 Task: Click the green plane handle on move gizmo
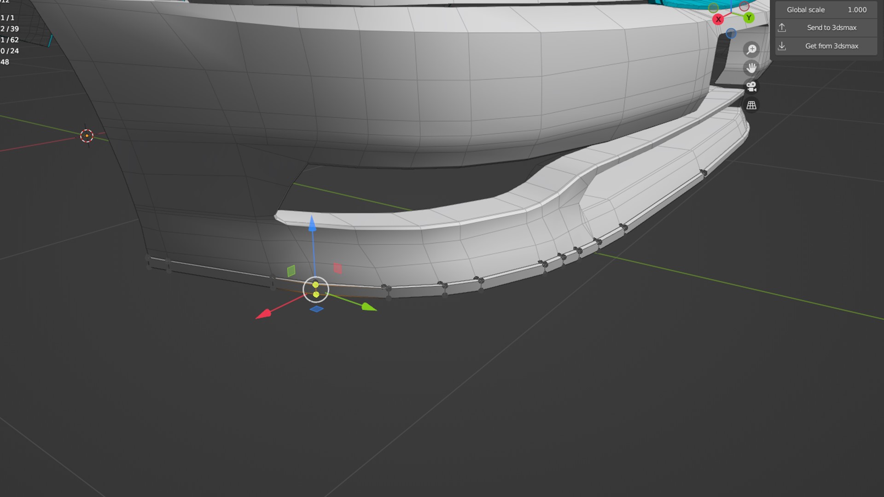coord(291,271)
